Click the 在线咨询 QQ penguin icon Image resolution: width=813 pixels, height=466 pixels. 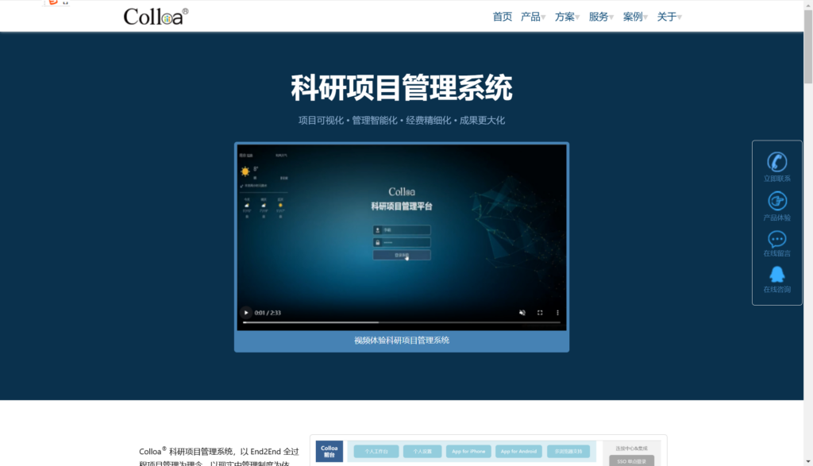tap(776, 274)
